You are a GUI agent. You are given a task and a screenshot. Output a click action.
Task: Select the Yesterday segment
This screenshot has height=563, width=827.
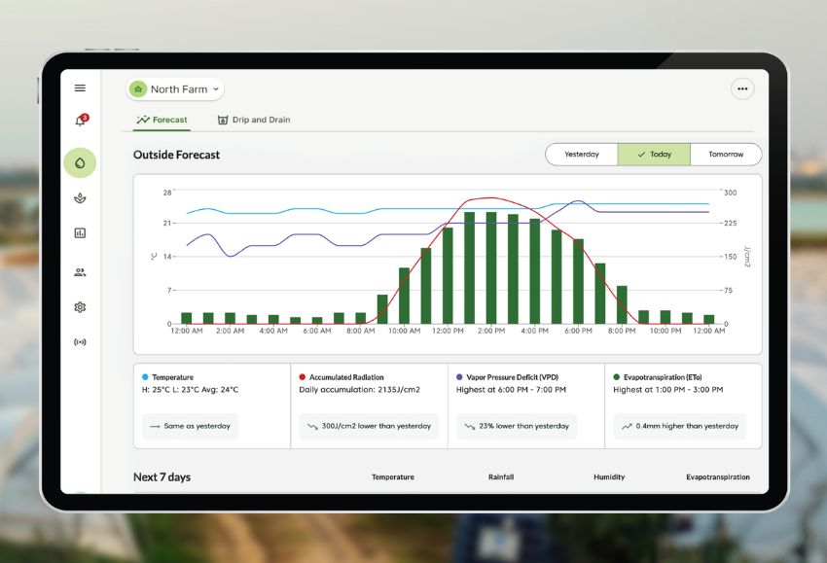coord(582,155)
